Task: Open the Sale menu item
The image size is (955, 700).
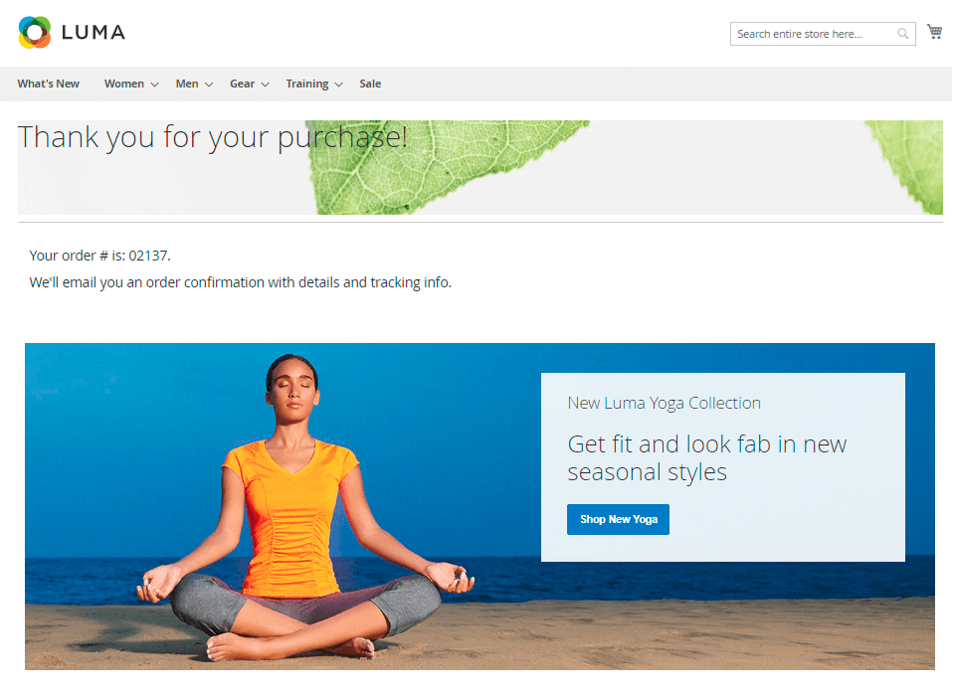Action: [x=370, y=84]
